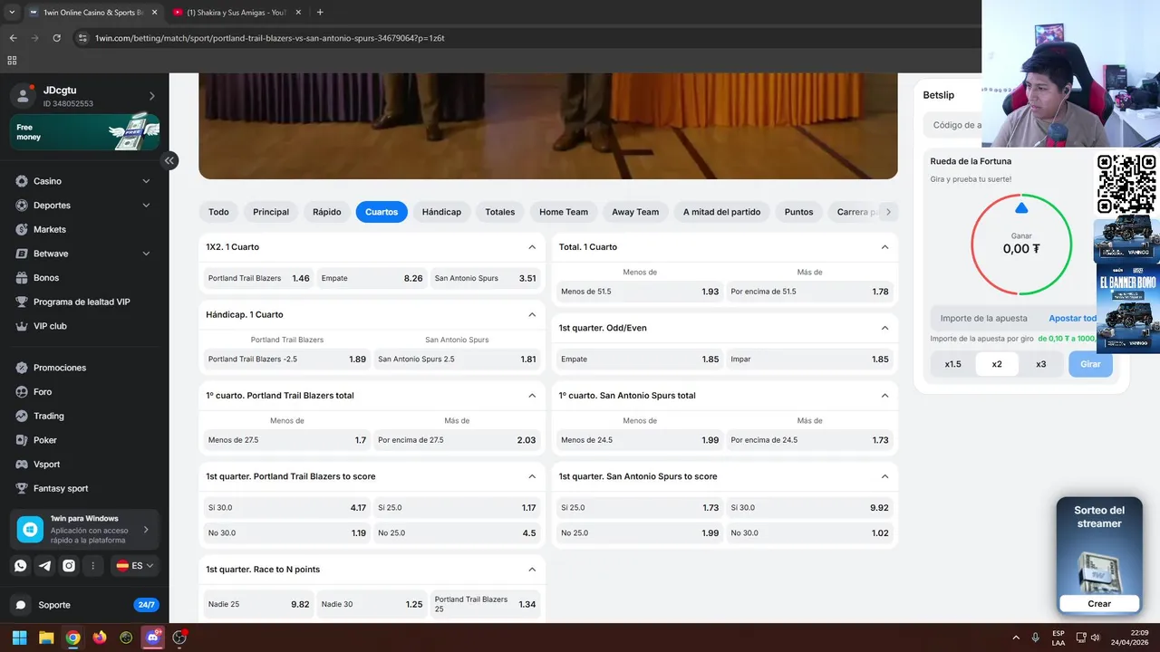Bet Empate at 8.26
1160x652 pixels.
pyautogui.click(x=372, y=278)
